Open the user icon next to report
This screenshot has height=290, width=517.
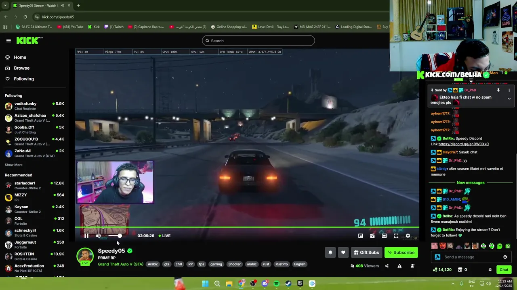coord(412,266)
